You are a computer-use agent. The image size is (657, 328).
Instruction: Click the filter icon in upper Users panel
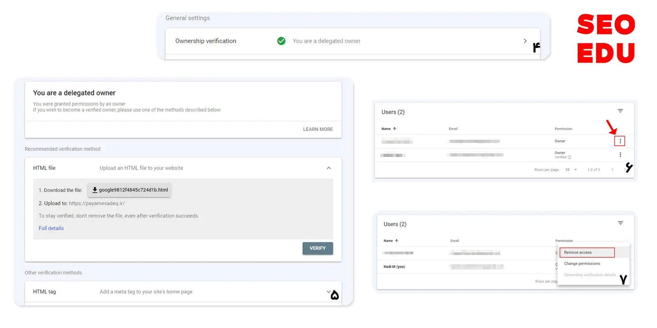(x=620, y=111)
